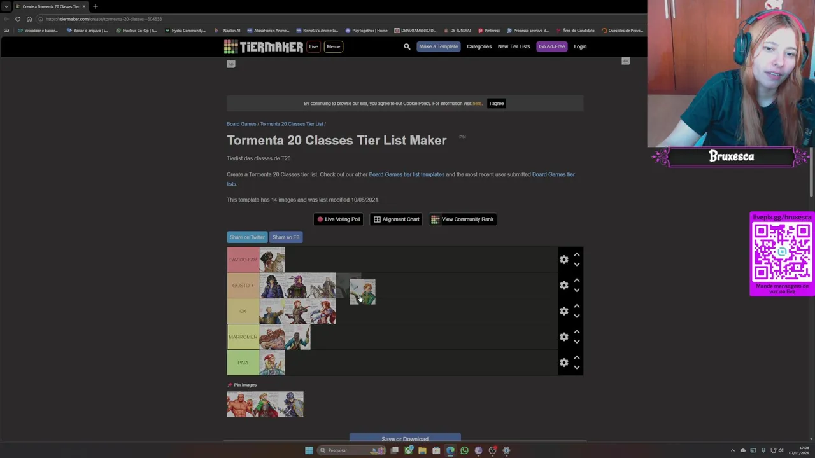This screenshot has height=458, width=815.
Task: Move FAV DO FAV tier down
Action: point(576,265)
